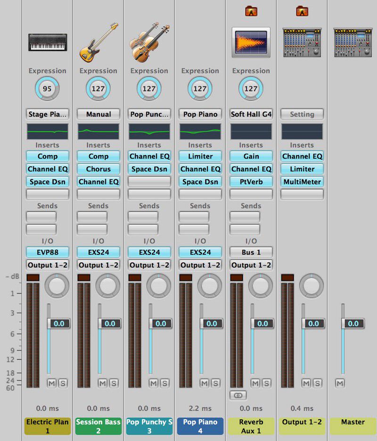Open the EQ thumbnail on Session Bass
The height and width of the screenshot is (441, 377).
click(98, 131)
